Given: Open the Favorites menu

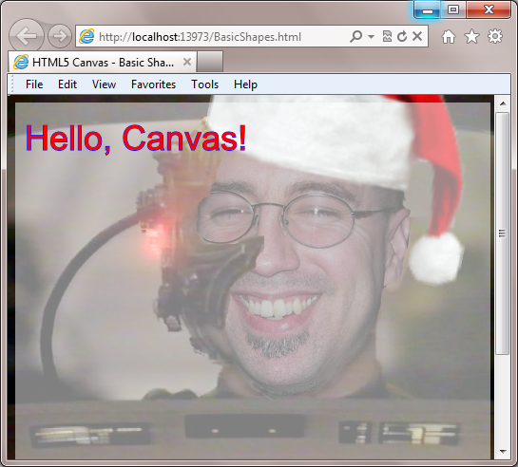Looking at the screenshot, I should (153, 84).
